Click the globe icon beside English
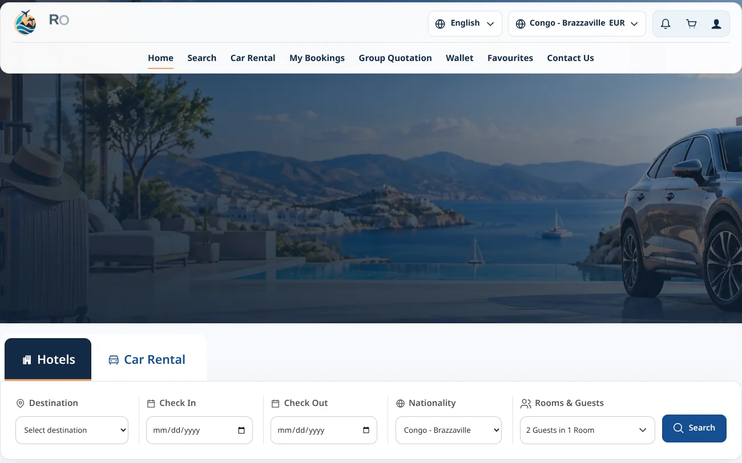The width and height of the screenshot is (742, 463). [x=440, y=24]
